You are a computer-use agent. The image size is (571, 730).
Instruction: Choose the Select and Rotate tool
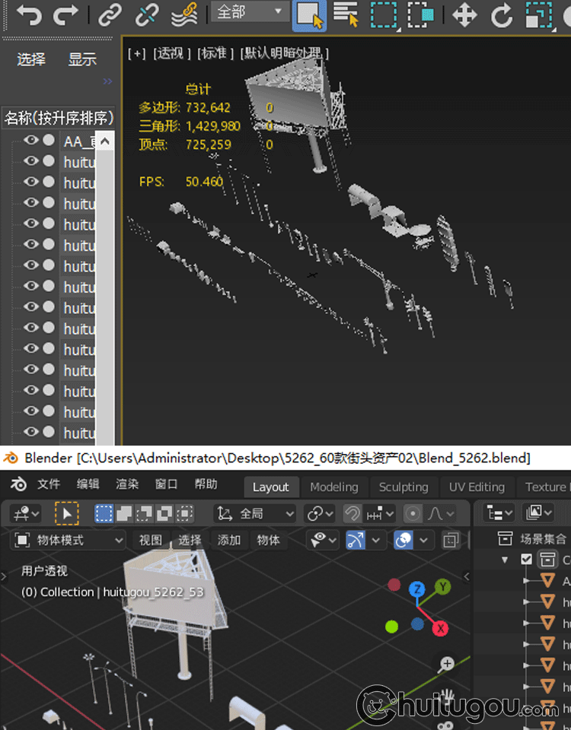(501, 14)
